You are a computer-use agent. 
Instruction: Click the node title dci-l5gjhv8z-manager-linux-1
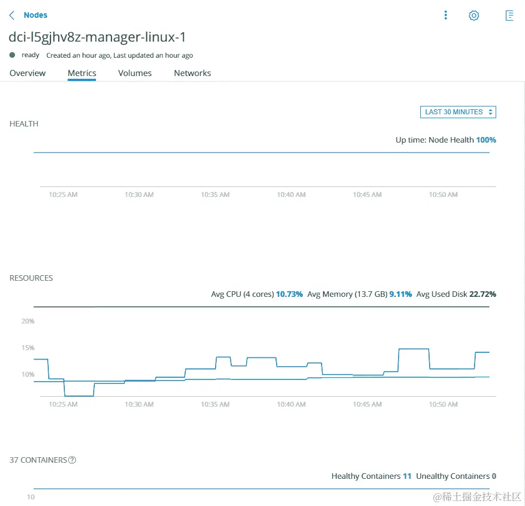(x=97, y=37)
